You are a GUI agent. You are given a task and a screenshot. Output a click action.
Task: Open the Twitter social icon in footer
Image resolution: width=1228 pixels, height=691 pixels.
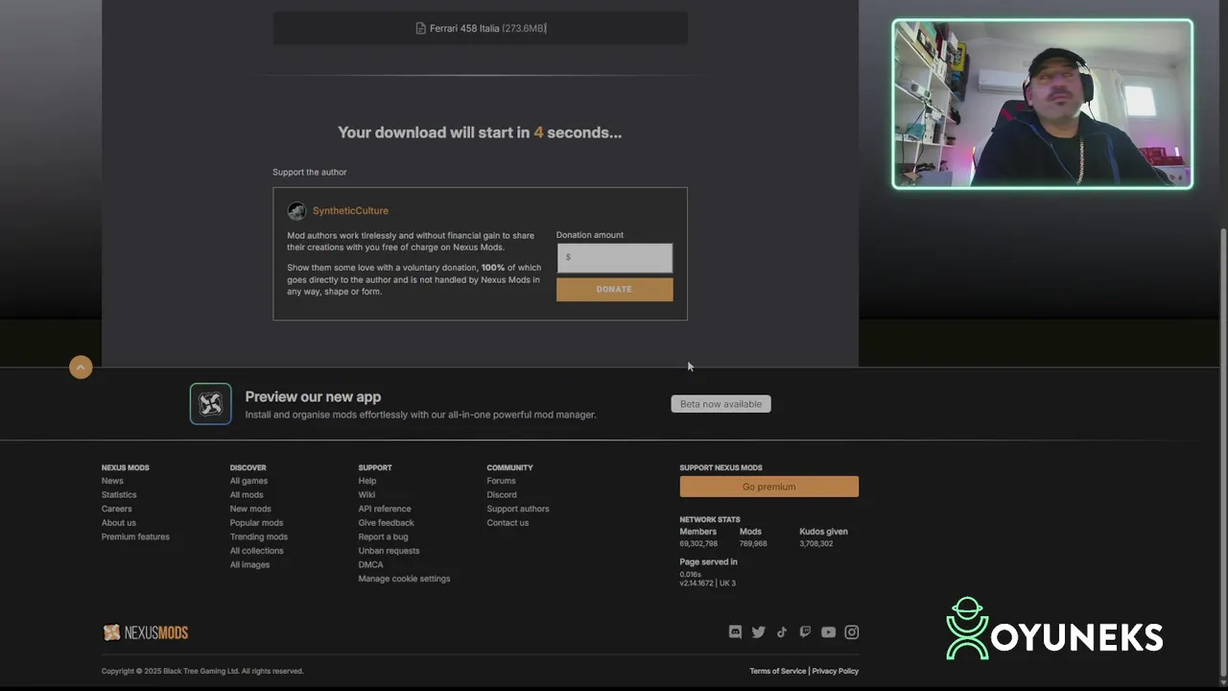759,632
